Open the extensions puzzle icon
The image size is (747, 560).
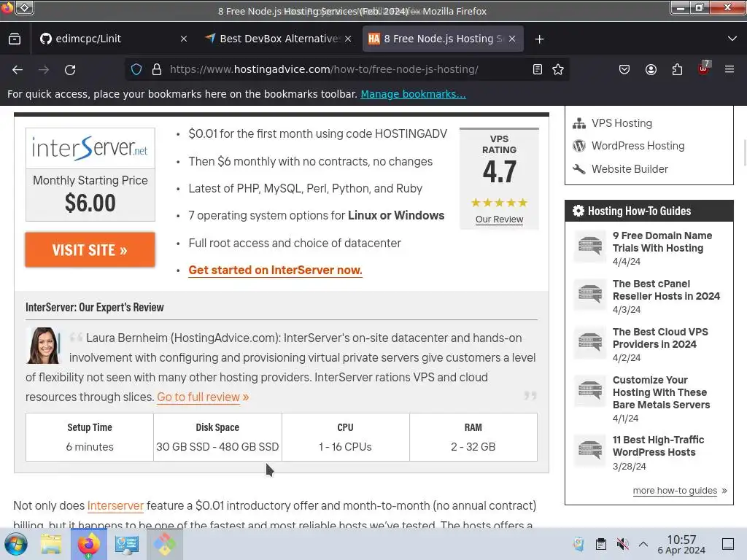tap(677, 69)
